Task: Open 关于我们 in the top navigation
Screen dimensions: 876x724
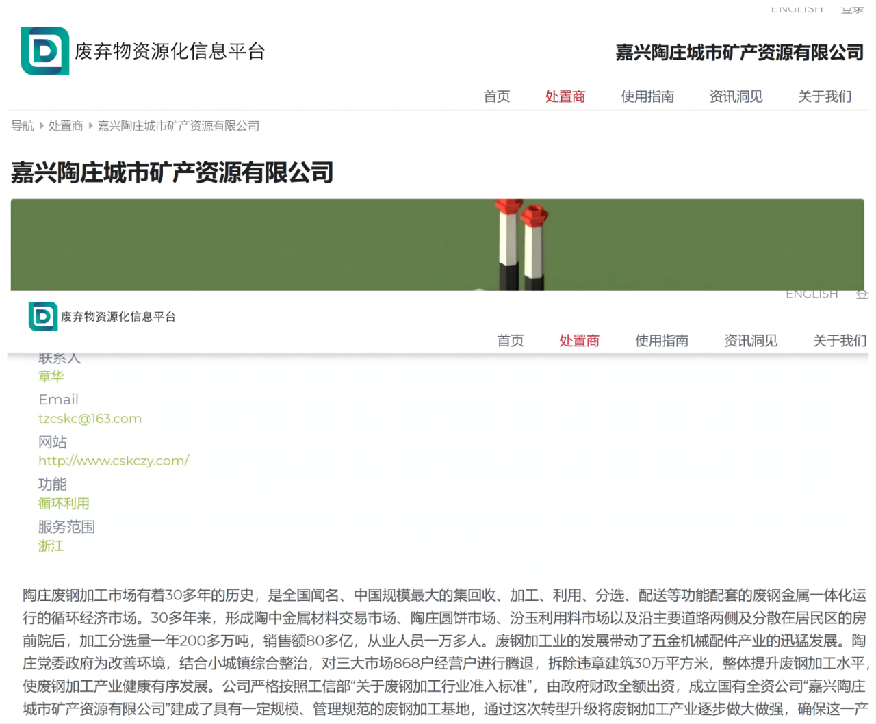Action: point(825,96)
